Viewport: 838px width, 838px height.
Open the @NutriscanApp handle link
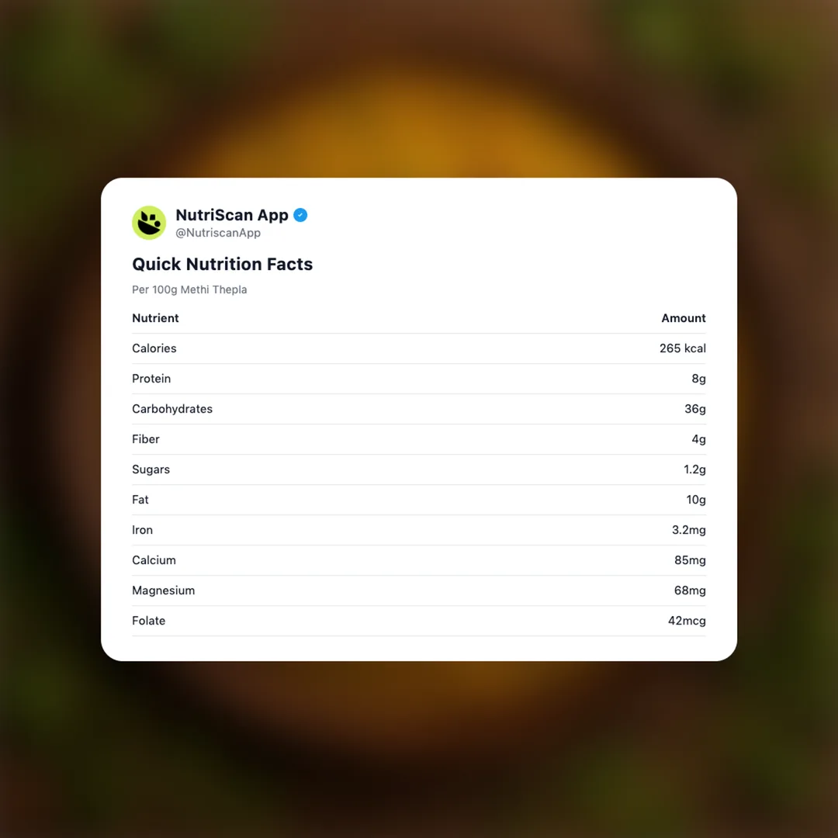(218, 233)
